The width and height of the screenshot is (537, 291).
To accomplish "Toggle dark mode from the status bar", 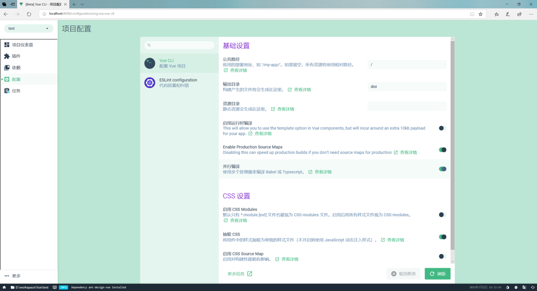I will 508,287.
